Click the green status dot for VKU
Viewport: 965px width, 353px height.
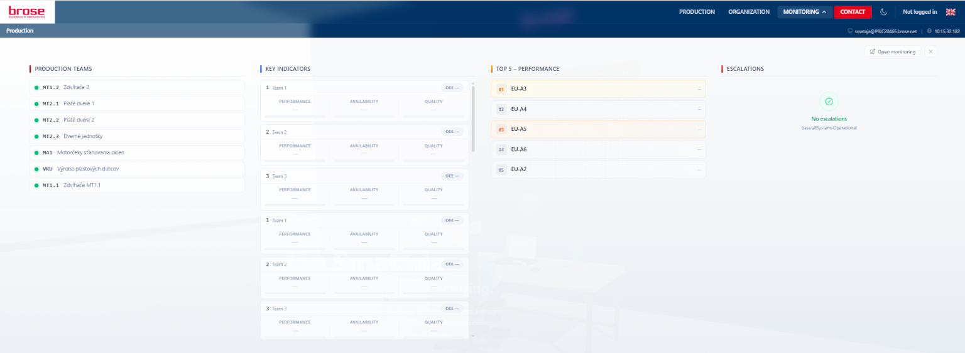[36, 169]
